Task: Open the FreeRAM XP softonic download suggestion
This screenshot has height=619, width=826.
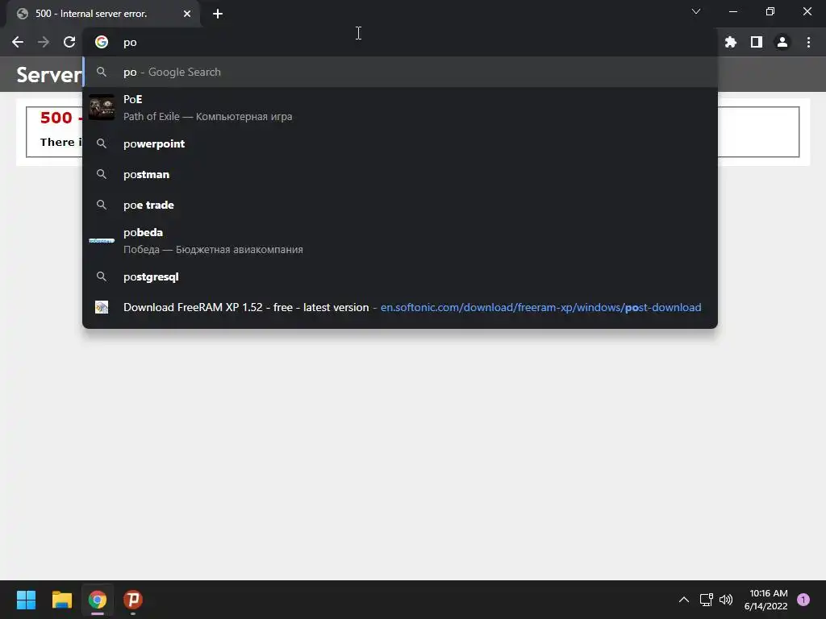Action: coord(400,307)
